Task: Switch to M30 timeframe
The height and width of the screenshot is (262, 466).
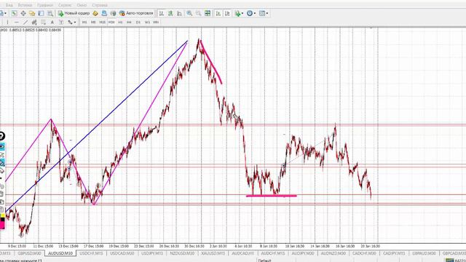Action: [111, 22]
